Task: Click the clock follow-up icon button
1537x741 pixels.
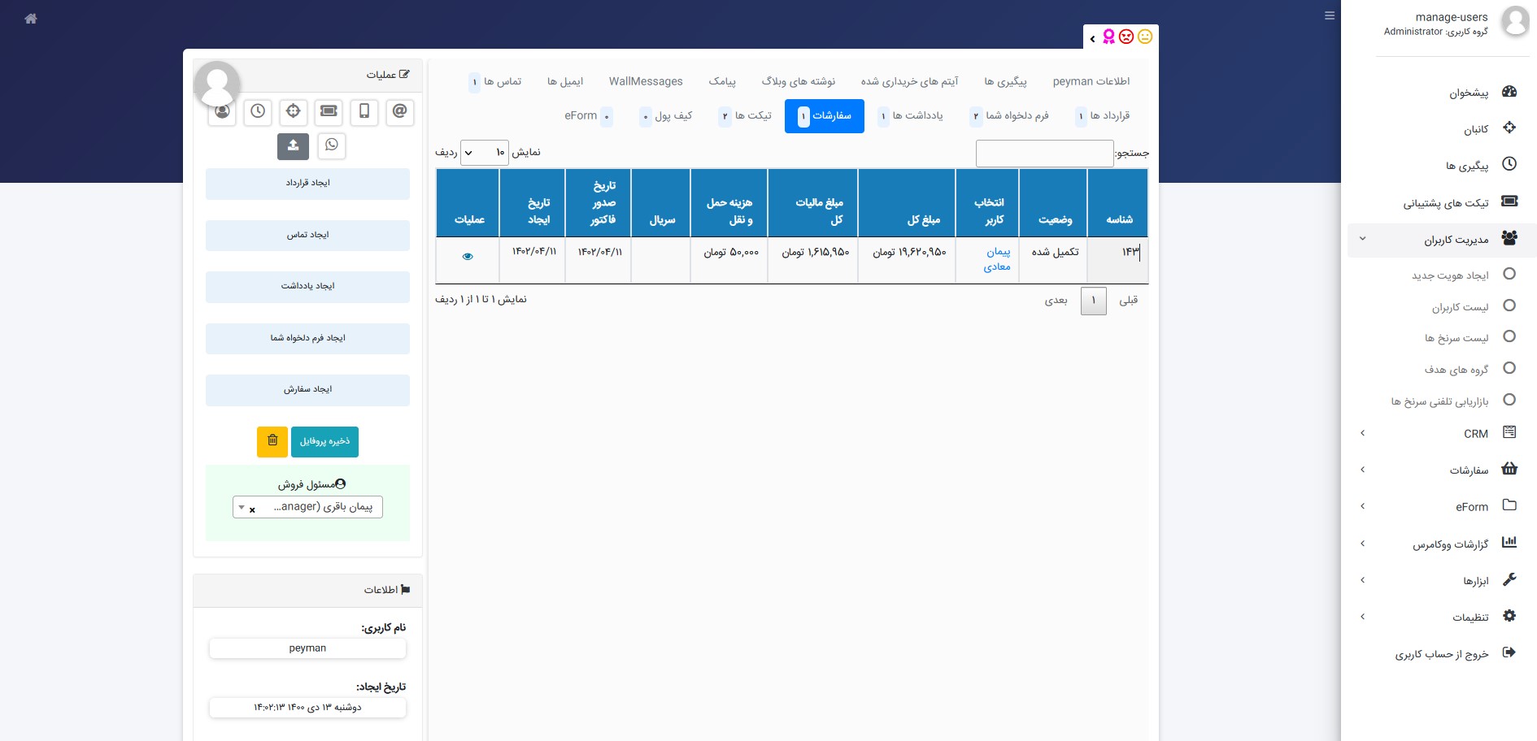Action: [258, 111]
